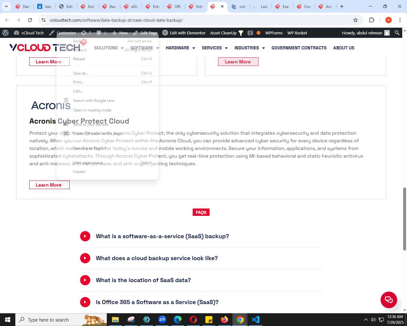Click the volume speaker tray icon
The width and height of the screenshot is (407, 326).
(x=373, y=320)
